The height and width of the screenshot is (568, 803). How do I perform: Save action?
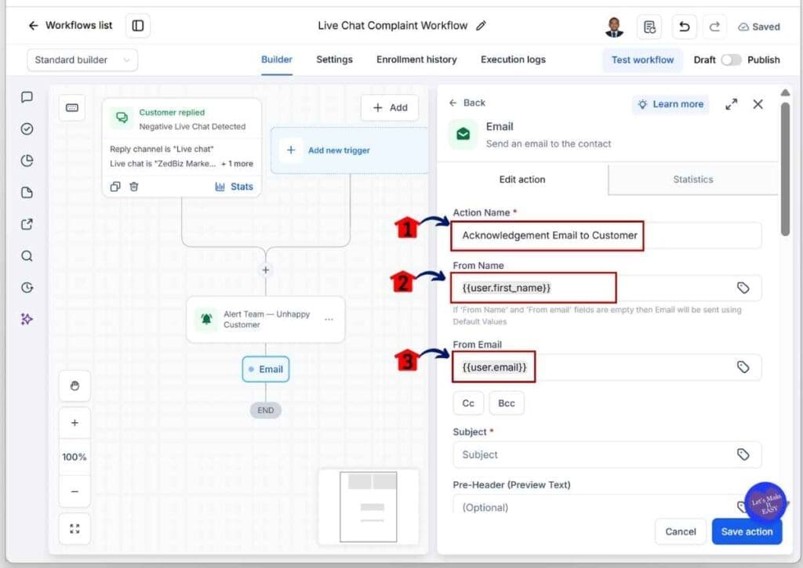pyautogui.click(x=747, y=532)
